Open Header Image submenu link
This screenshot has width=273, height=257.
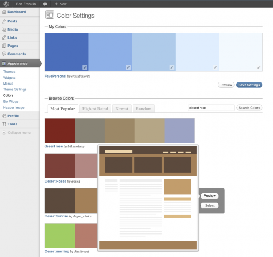tap(13, 108)
